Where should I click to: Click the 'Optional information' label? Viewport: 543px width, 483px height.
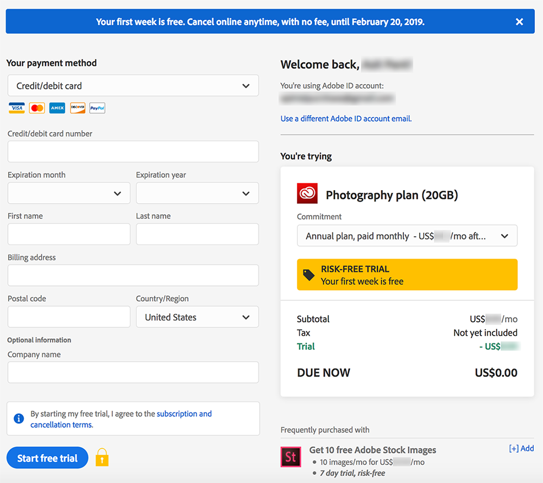39,340
